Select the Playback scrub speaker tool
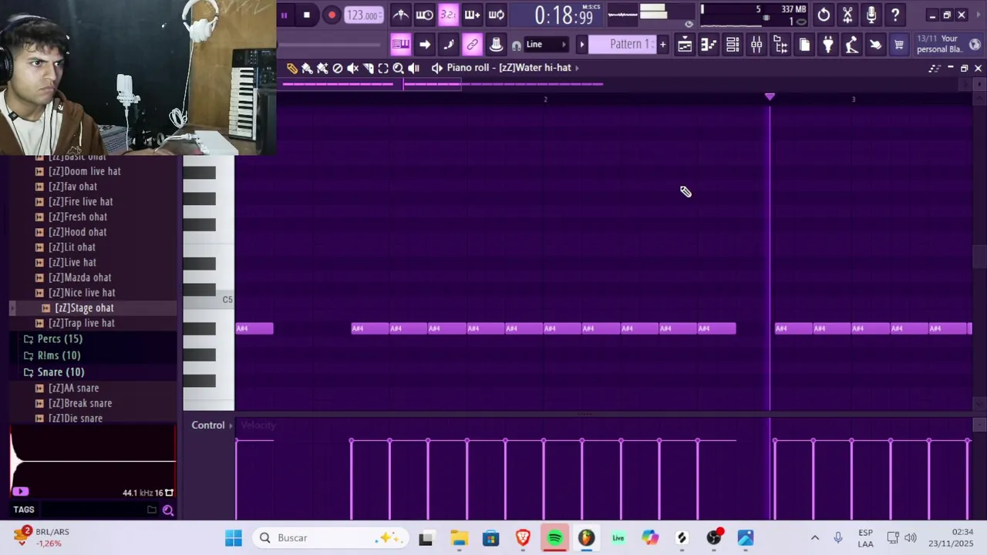The width and height of the screenshot is (987, 555). click(413, 68)
